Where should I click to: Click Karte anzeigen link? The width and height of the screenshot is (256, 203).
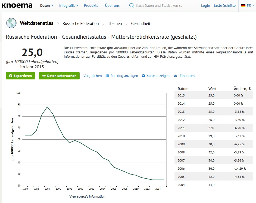click(x=158, y=76)
